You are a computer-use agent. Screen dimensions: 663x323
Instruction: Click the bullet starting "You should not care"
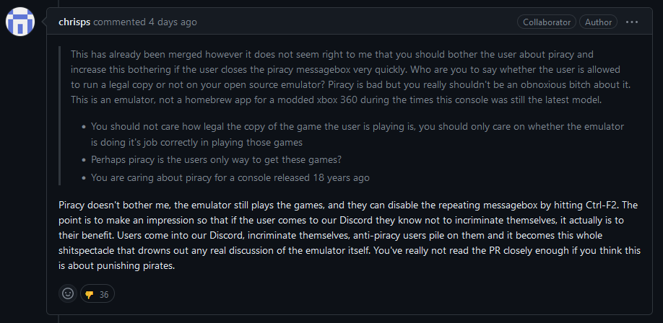(357, 126)
